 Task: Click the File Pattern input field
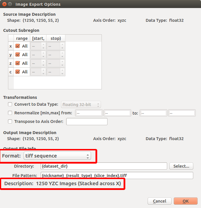[117, 175]
